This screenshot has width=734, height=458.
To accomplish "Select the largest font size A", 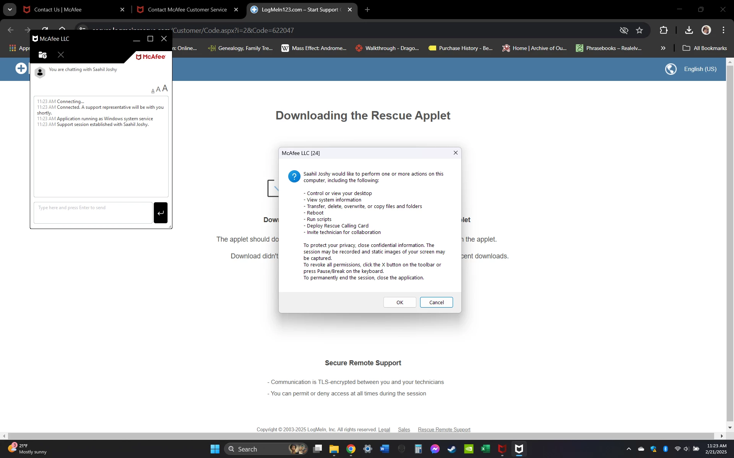I will 165,89.
